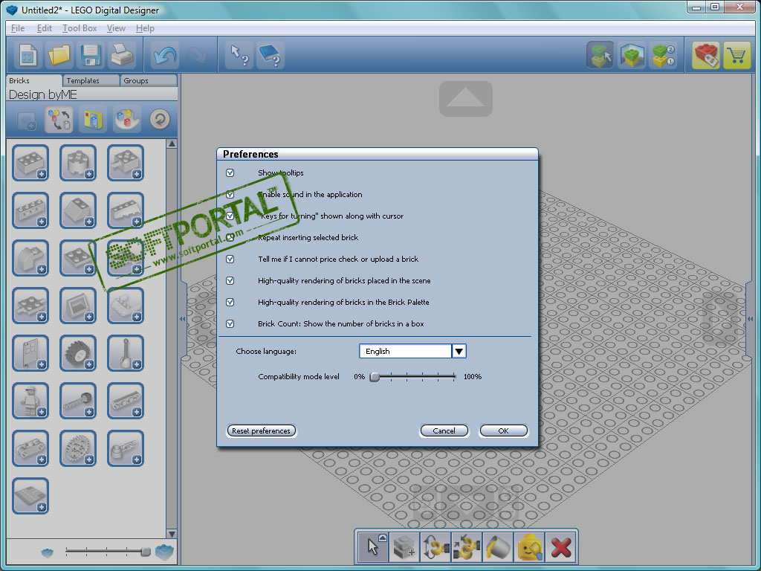Open the help book icon

270,55
